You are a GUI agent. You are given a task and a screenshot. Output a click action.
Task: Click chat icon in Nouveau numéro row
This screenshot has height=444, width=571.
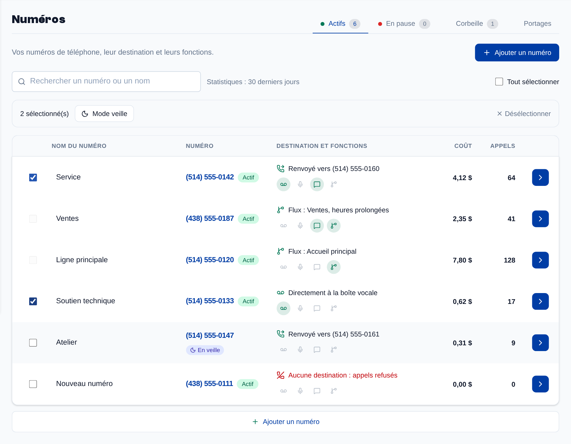point(317,391)
